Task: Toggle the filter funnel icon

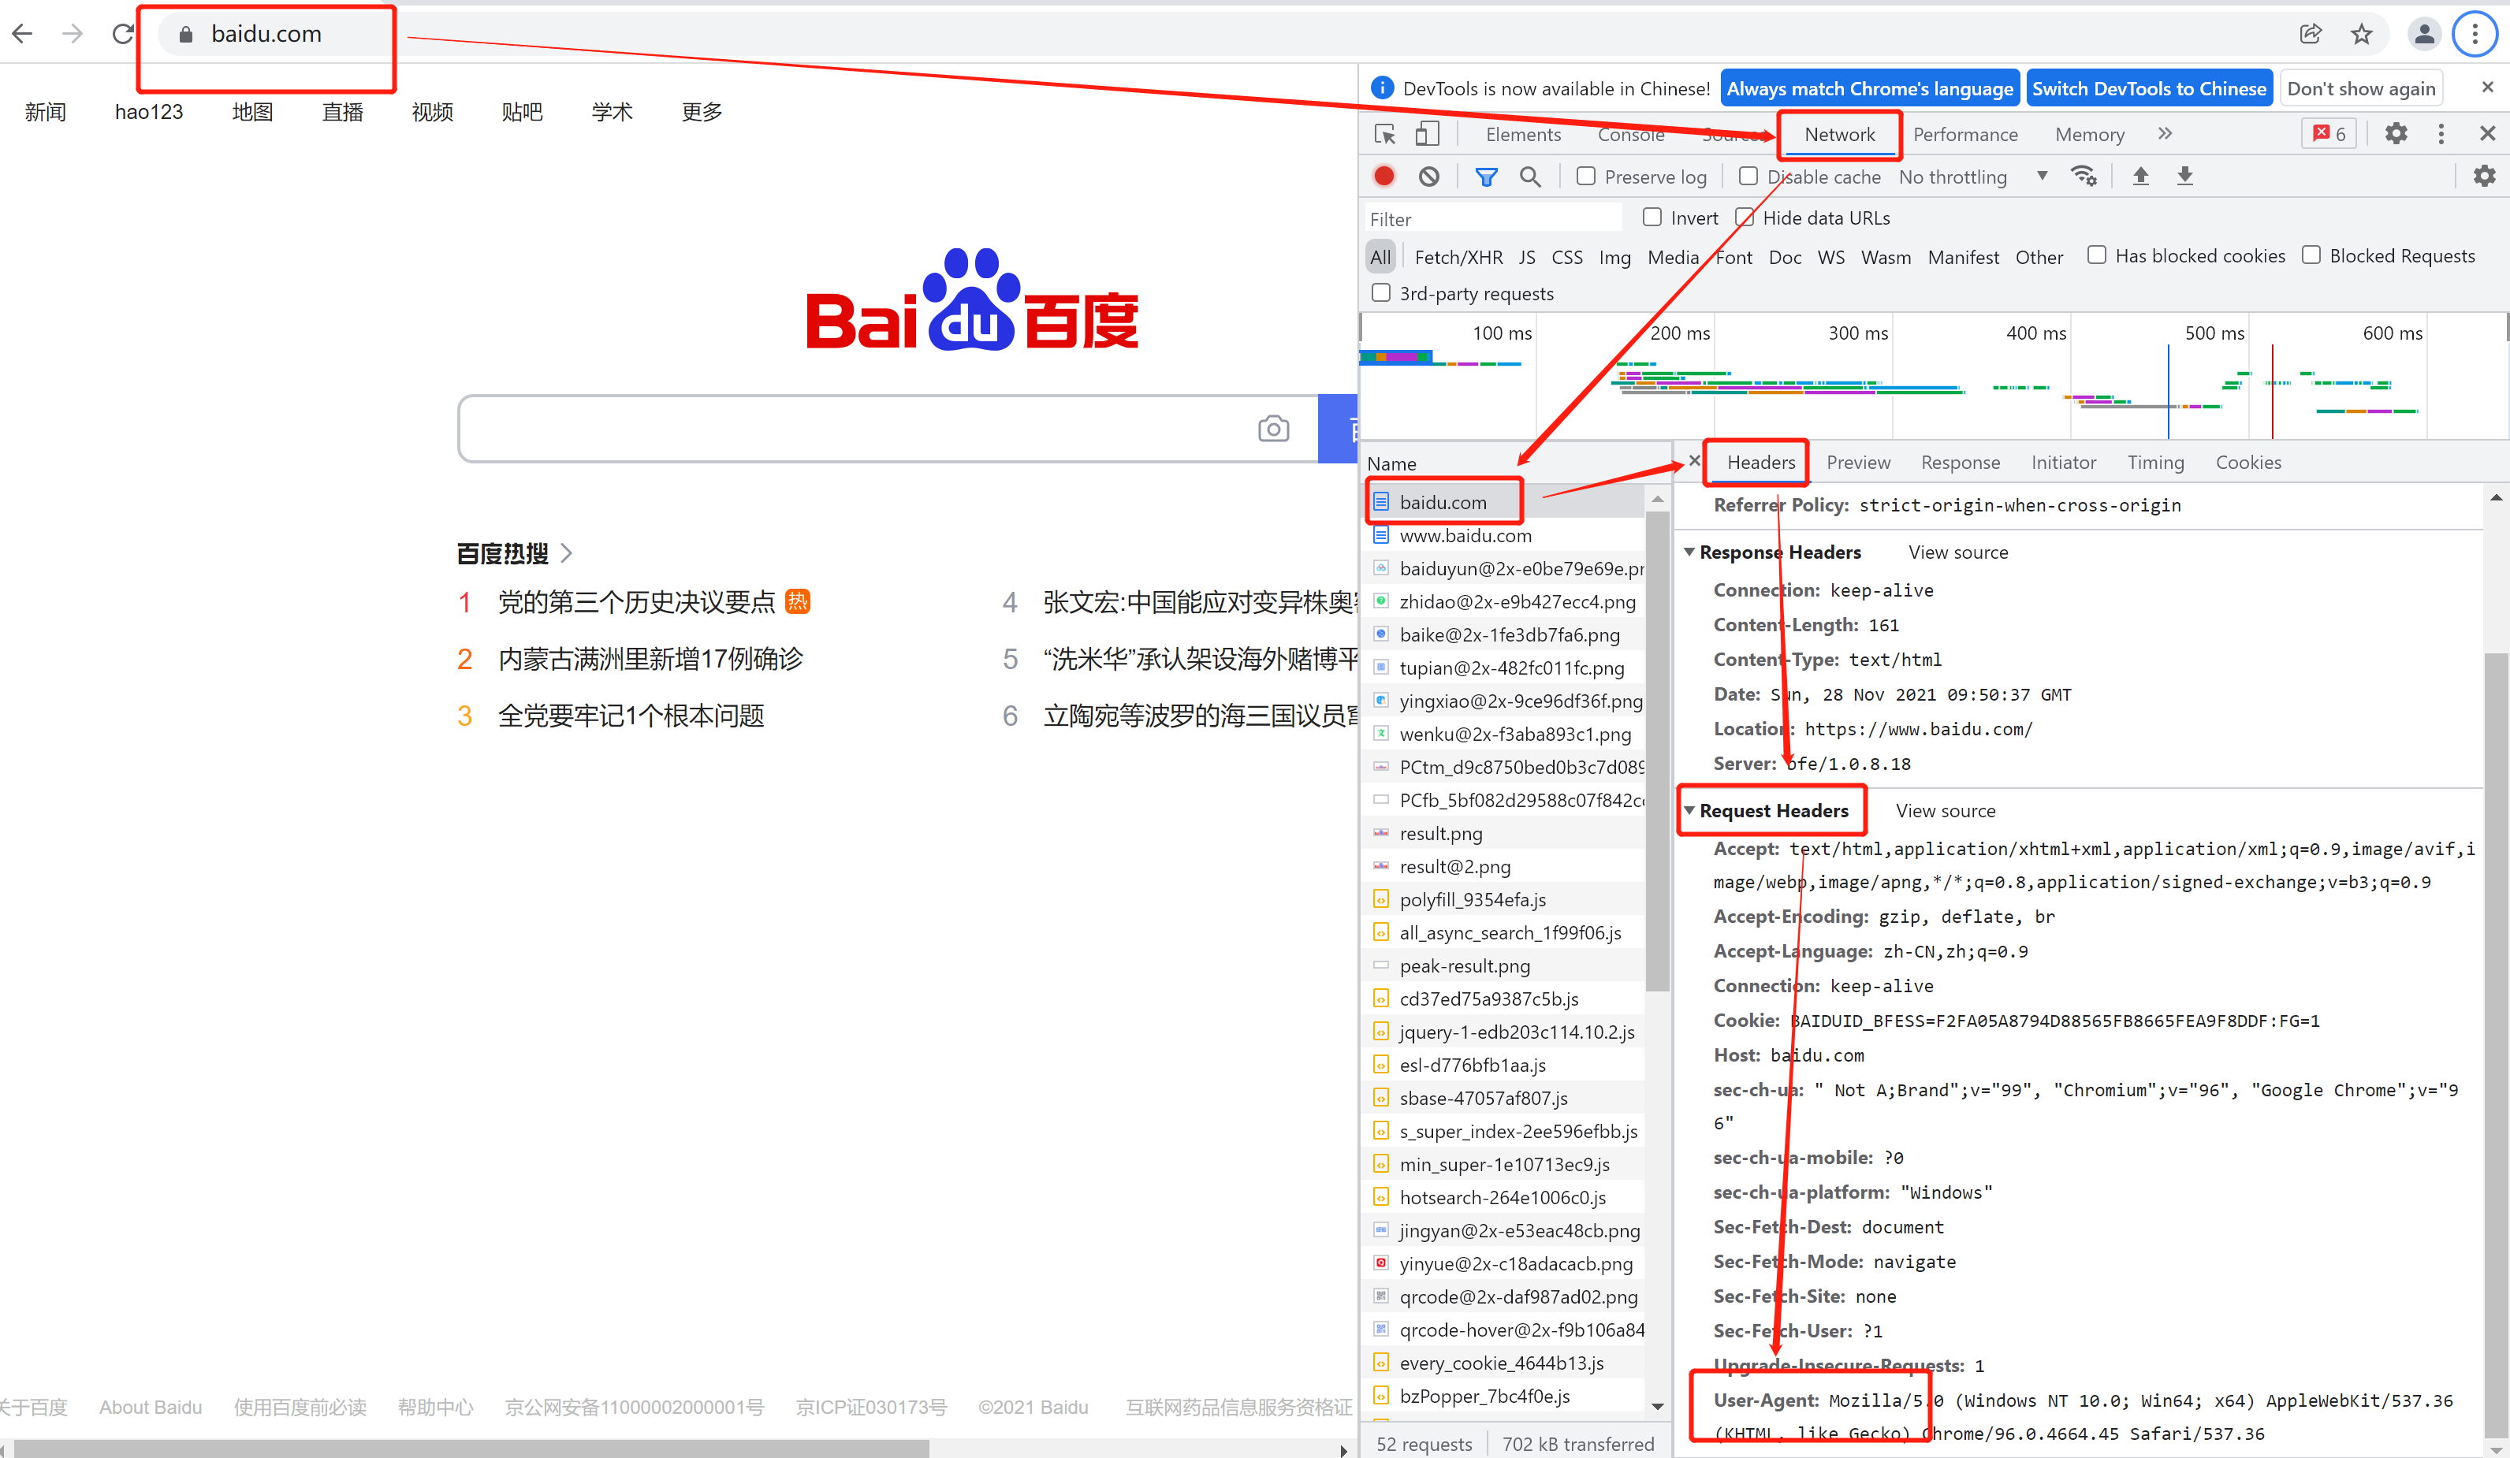Action: (x=1485, y=177)
